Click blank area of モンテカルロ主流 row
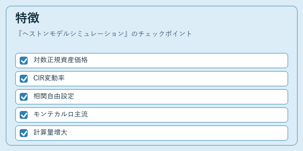This screenshot has width=303, height=151. 187,115
